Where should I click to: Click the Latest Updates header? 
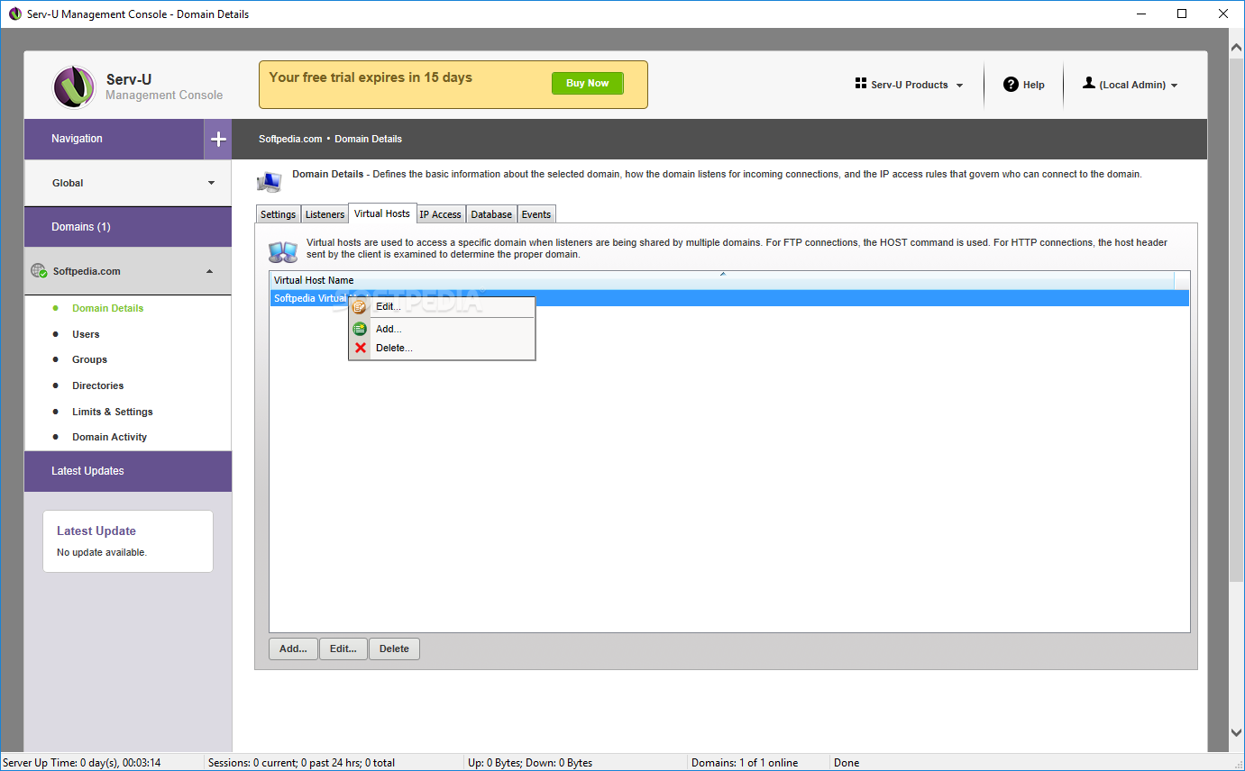pos(128,471)
